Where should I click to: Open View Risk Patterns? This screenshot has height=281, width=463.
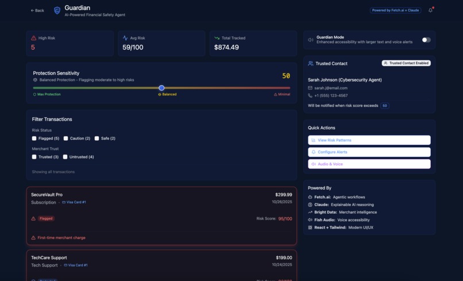pos(369,140)
